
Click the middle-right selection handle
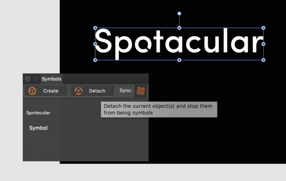264,44
